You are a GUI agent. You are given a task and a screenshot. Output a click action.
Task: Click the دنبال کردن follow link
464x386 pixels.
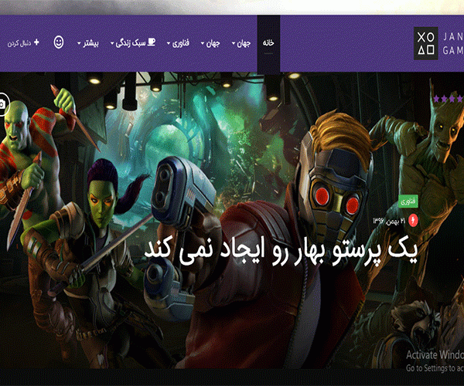tap(19, 42)
